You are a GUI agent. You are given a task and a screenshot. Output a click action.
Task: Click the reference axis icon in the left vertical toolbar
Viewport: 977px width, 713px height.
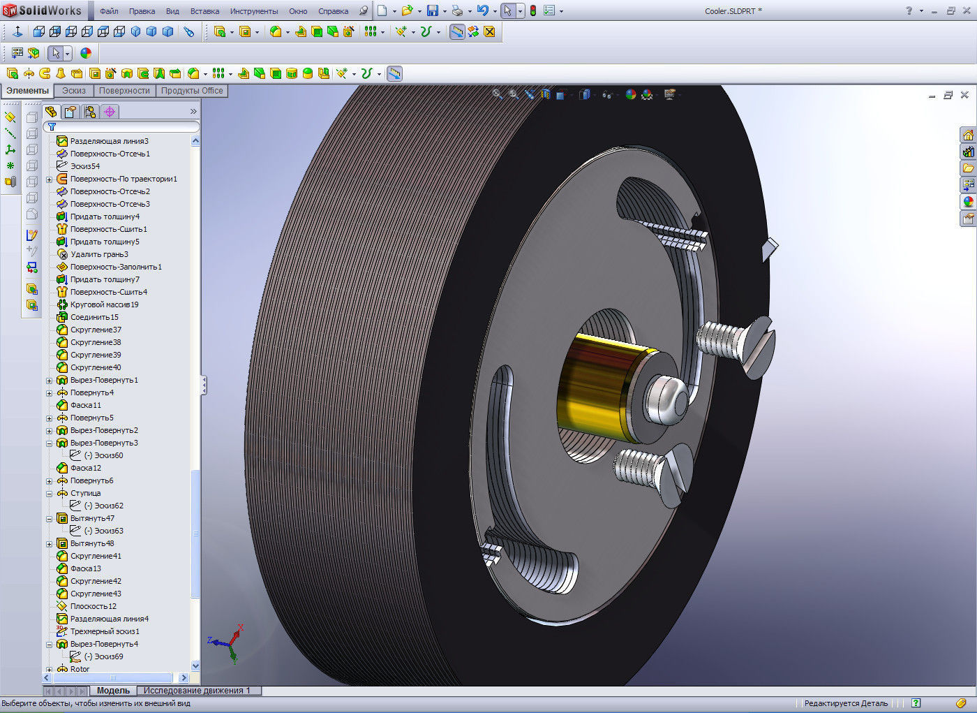coord(10,133)
